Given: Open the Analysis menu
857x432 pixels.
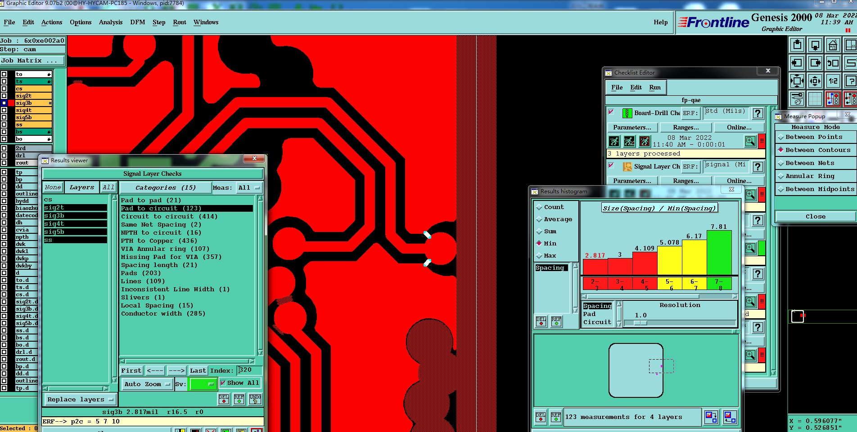Looking at the screenshot, I should [111, 22].
